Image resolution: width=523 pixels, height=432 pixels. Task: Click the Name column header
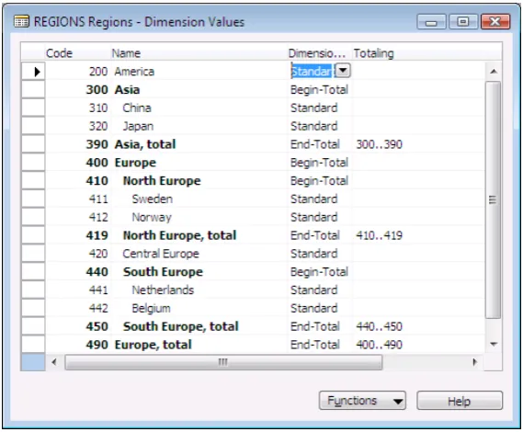(x=199, y=53)
